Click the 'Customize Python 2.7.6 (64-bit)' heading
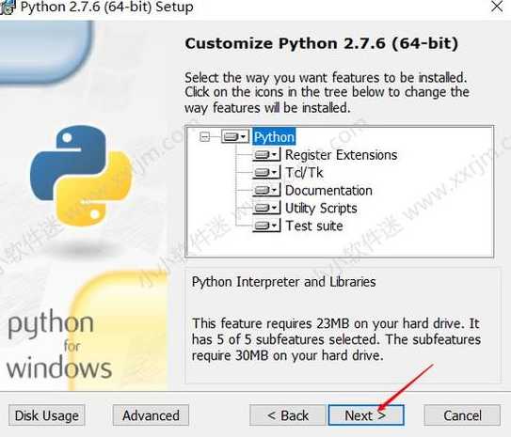The image size is (511, 437). pos(321,43)
